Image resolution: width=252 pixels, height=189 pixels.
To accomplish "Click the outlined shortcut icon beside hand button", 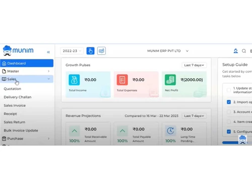I will 101,51.
